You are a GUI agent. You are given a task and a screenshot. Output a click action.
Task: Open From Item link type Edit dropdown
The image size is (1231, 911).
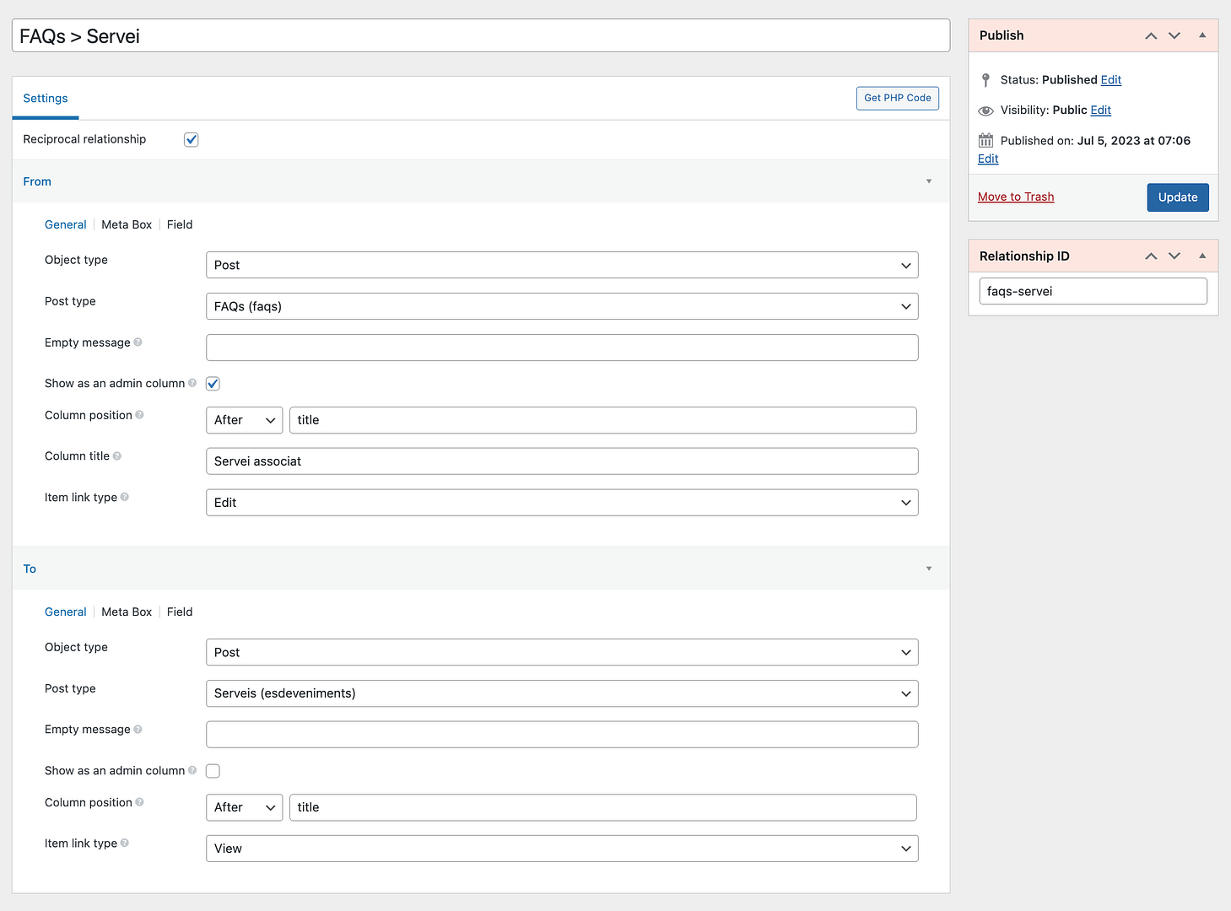point(562,503)
